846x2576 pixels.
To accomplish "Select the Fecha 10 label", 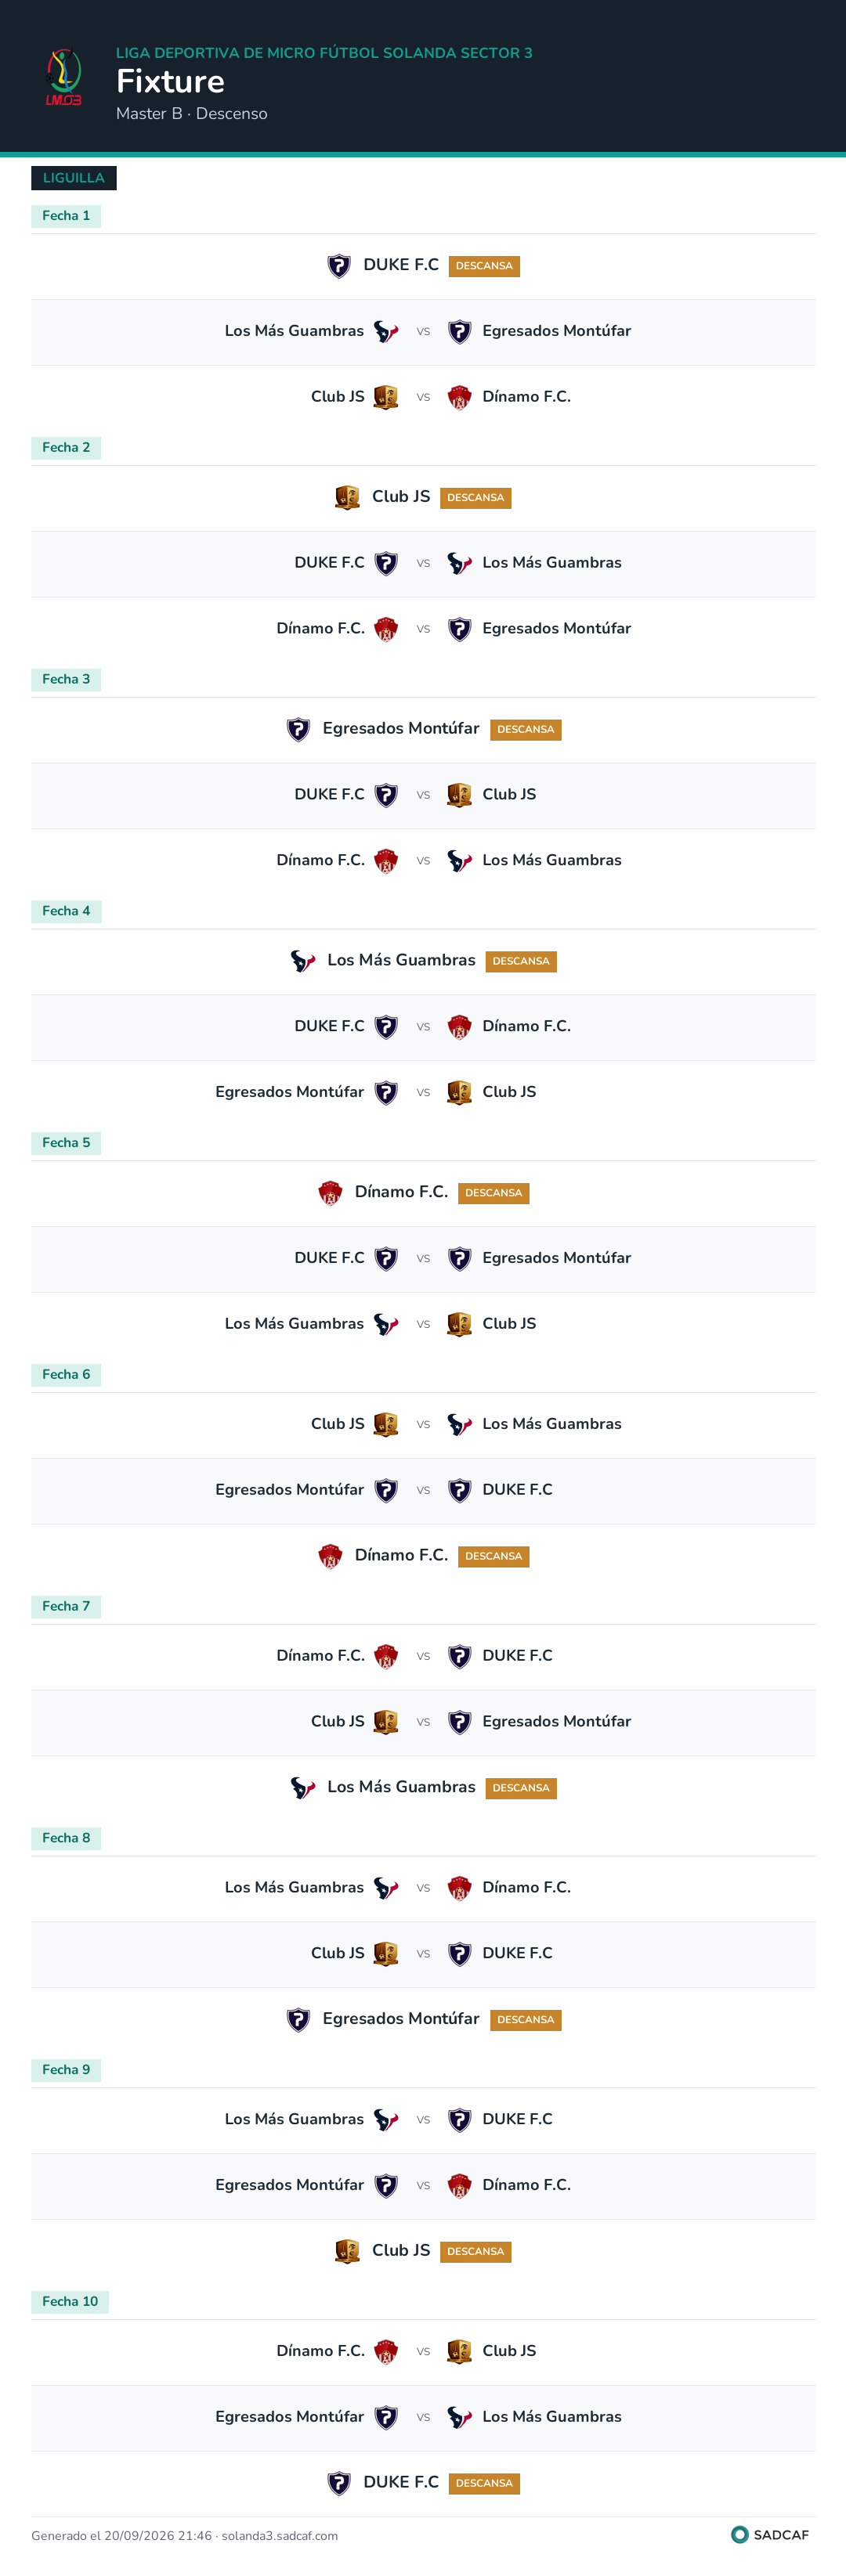I will point(70,2302).
